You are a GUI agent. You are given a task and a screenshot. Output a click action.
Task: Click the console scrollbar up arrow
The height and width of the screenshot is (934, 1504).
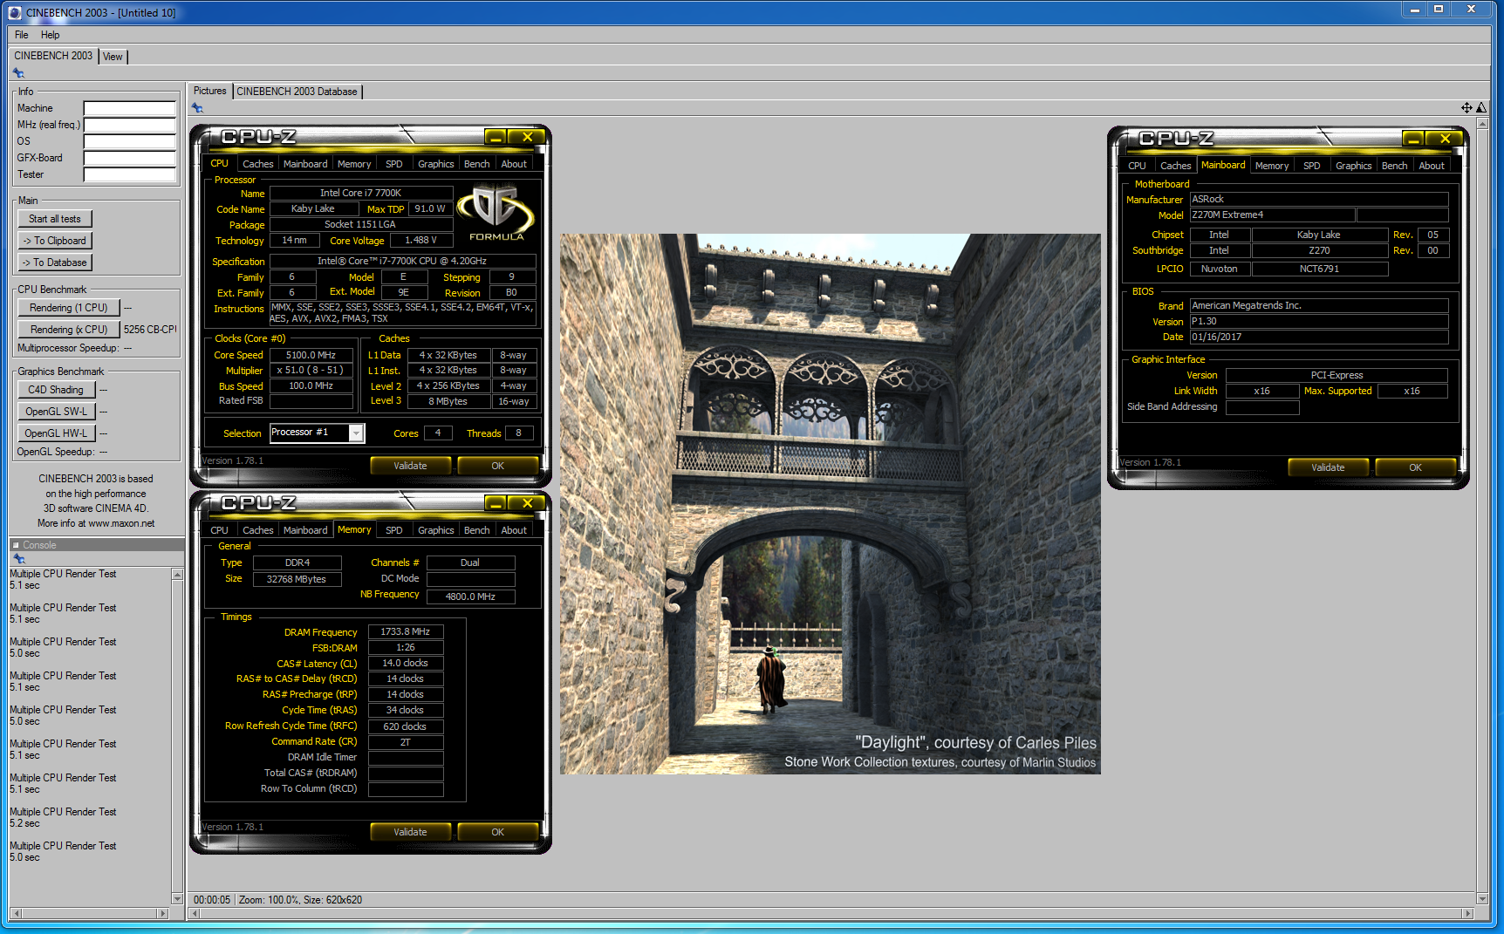tap(177, 575)
